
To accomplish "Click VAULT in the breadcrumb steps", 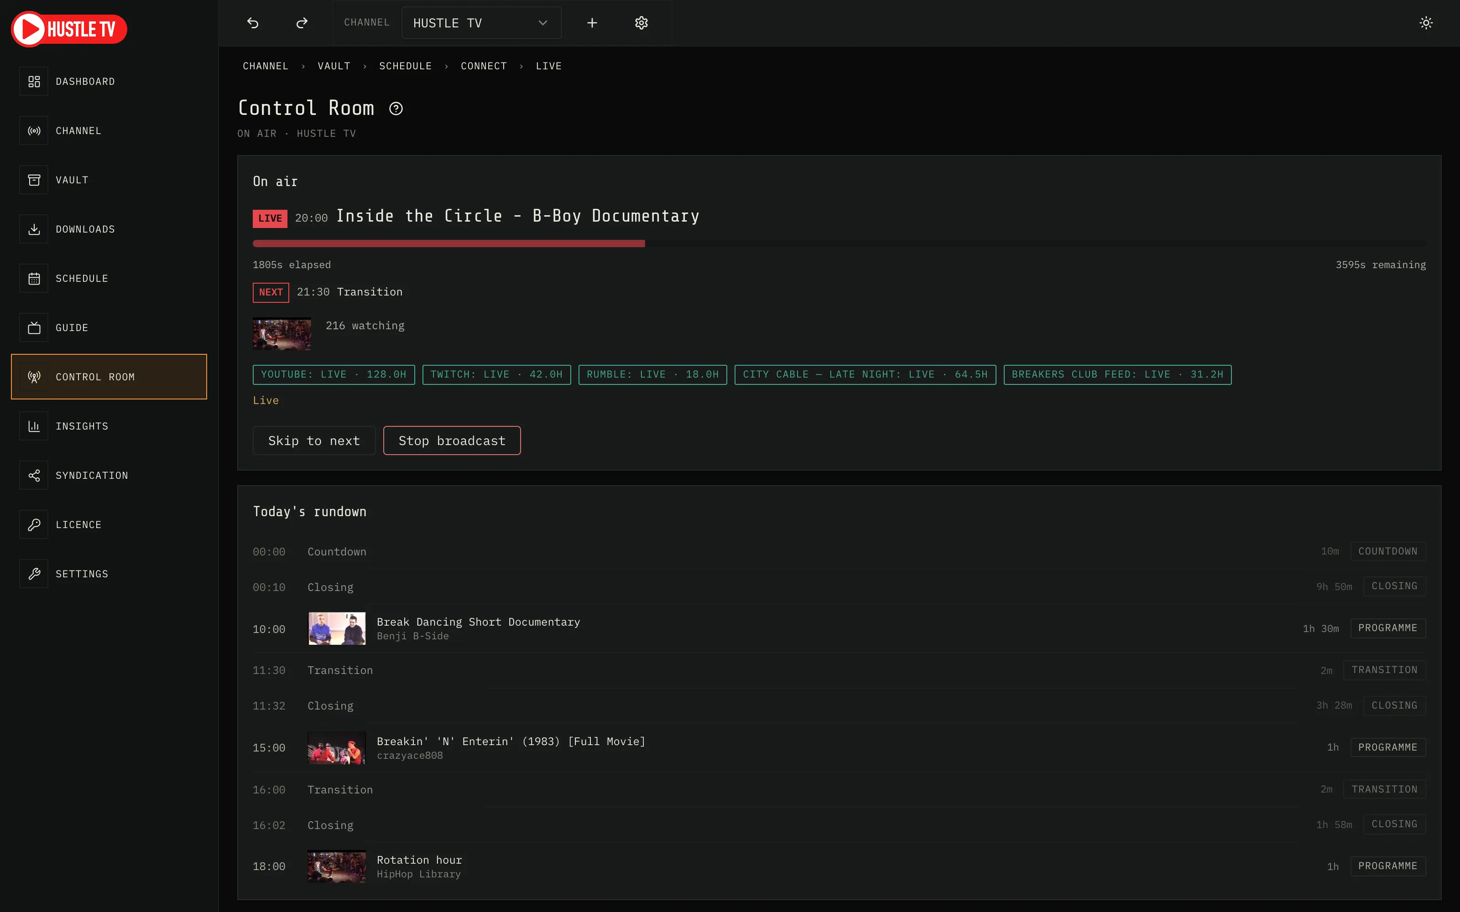I will coord(334,67).
